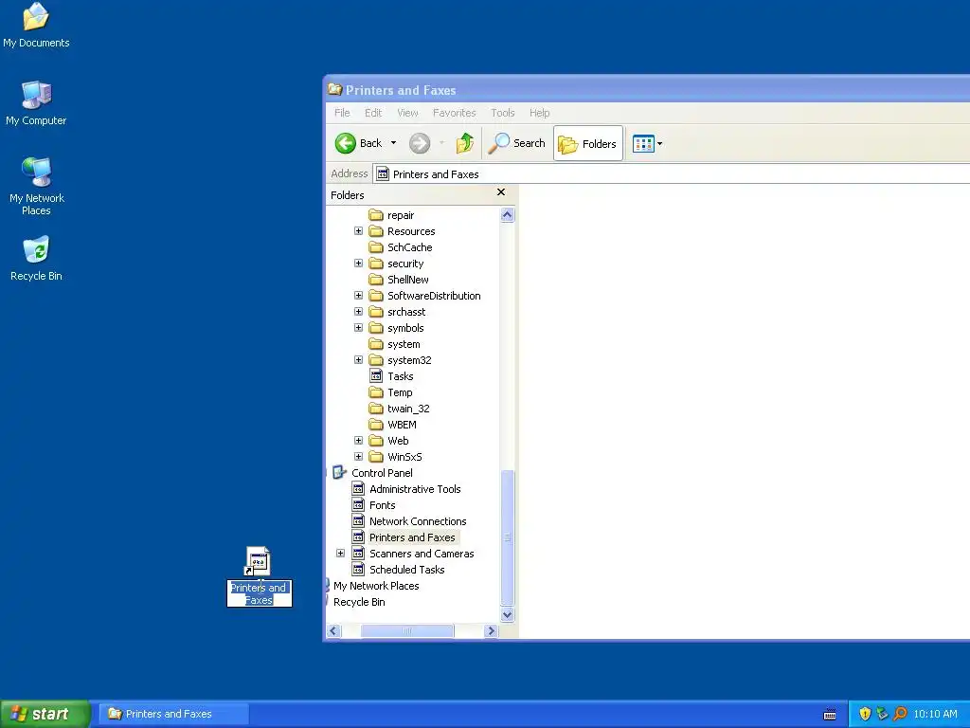The image size is (970, 728).
Task: Select the Temp folder icon
Action: (376, 391)
